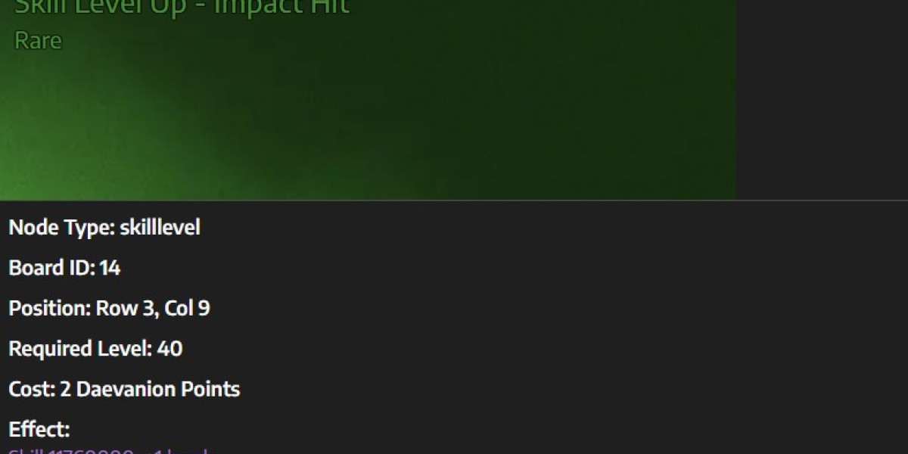This screenshot has height=454, width=908.
Task: Click the number 14 in Board ID
Action: tap(110, 268)
